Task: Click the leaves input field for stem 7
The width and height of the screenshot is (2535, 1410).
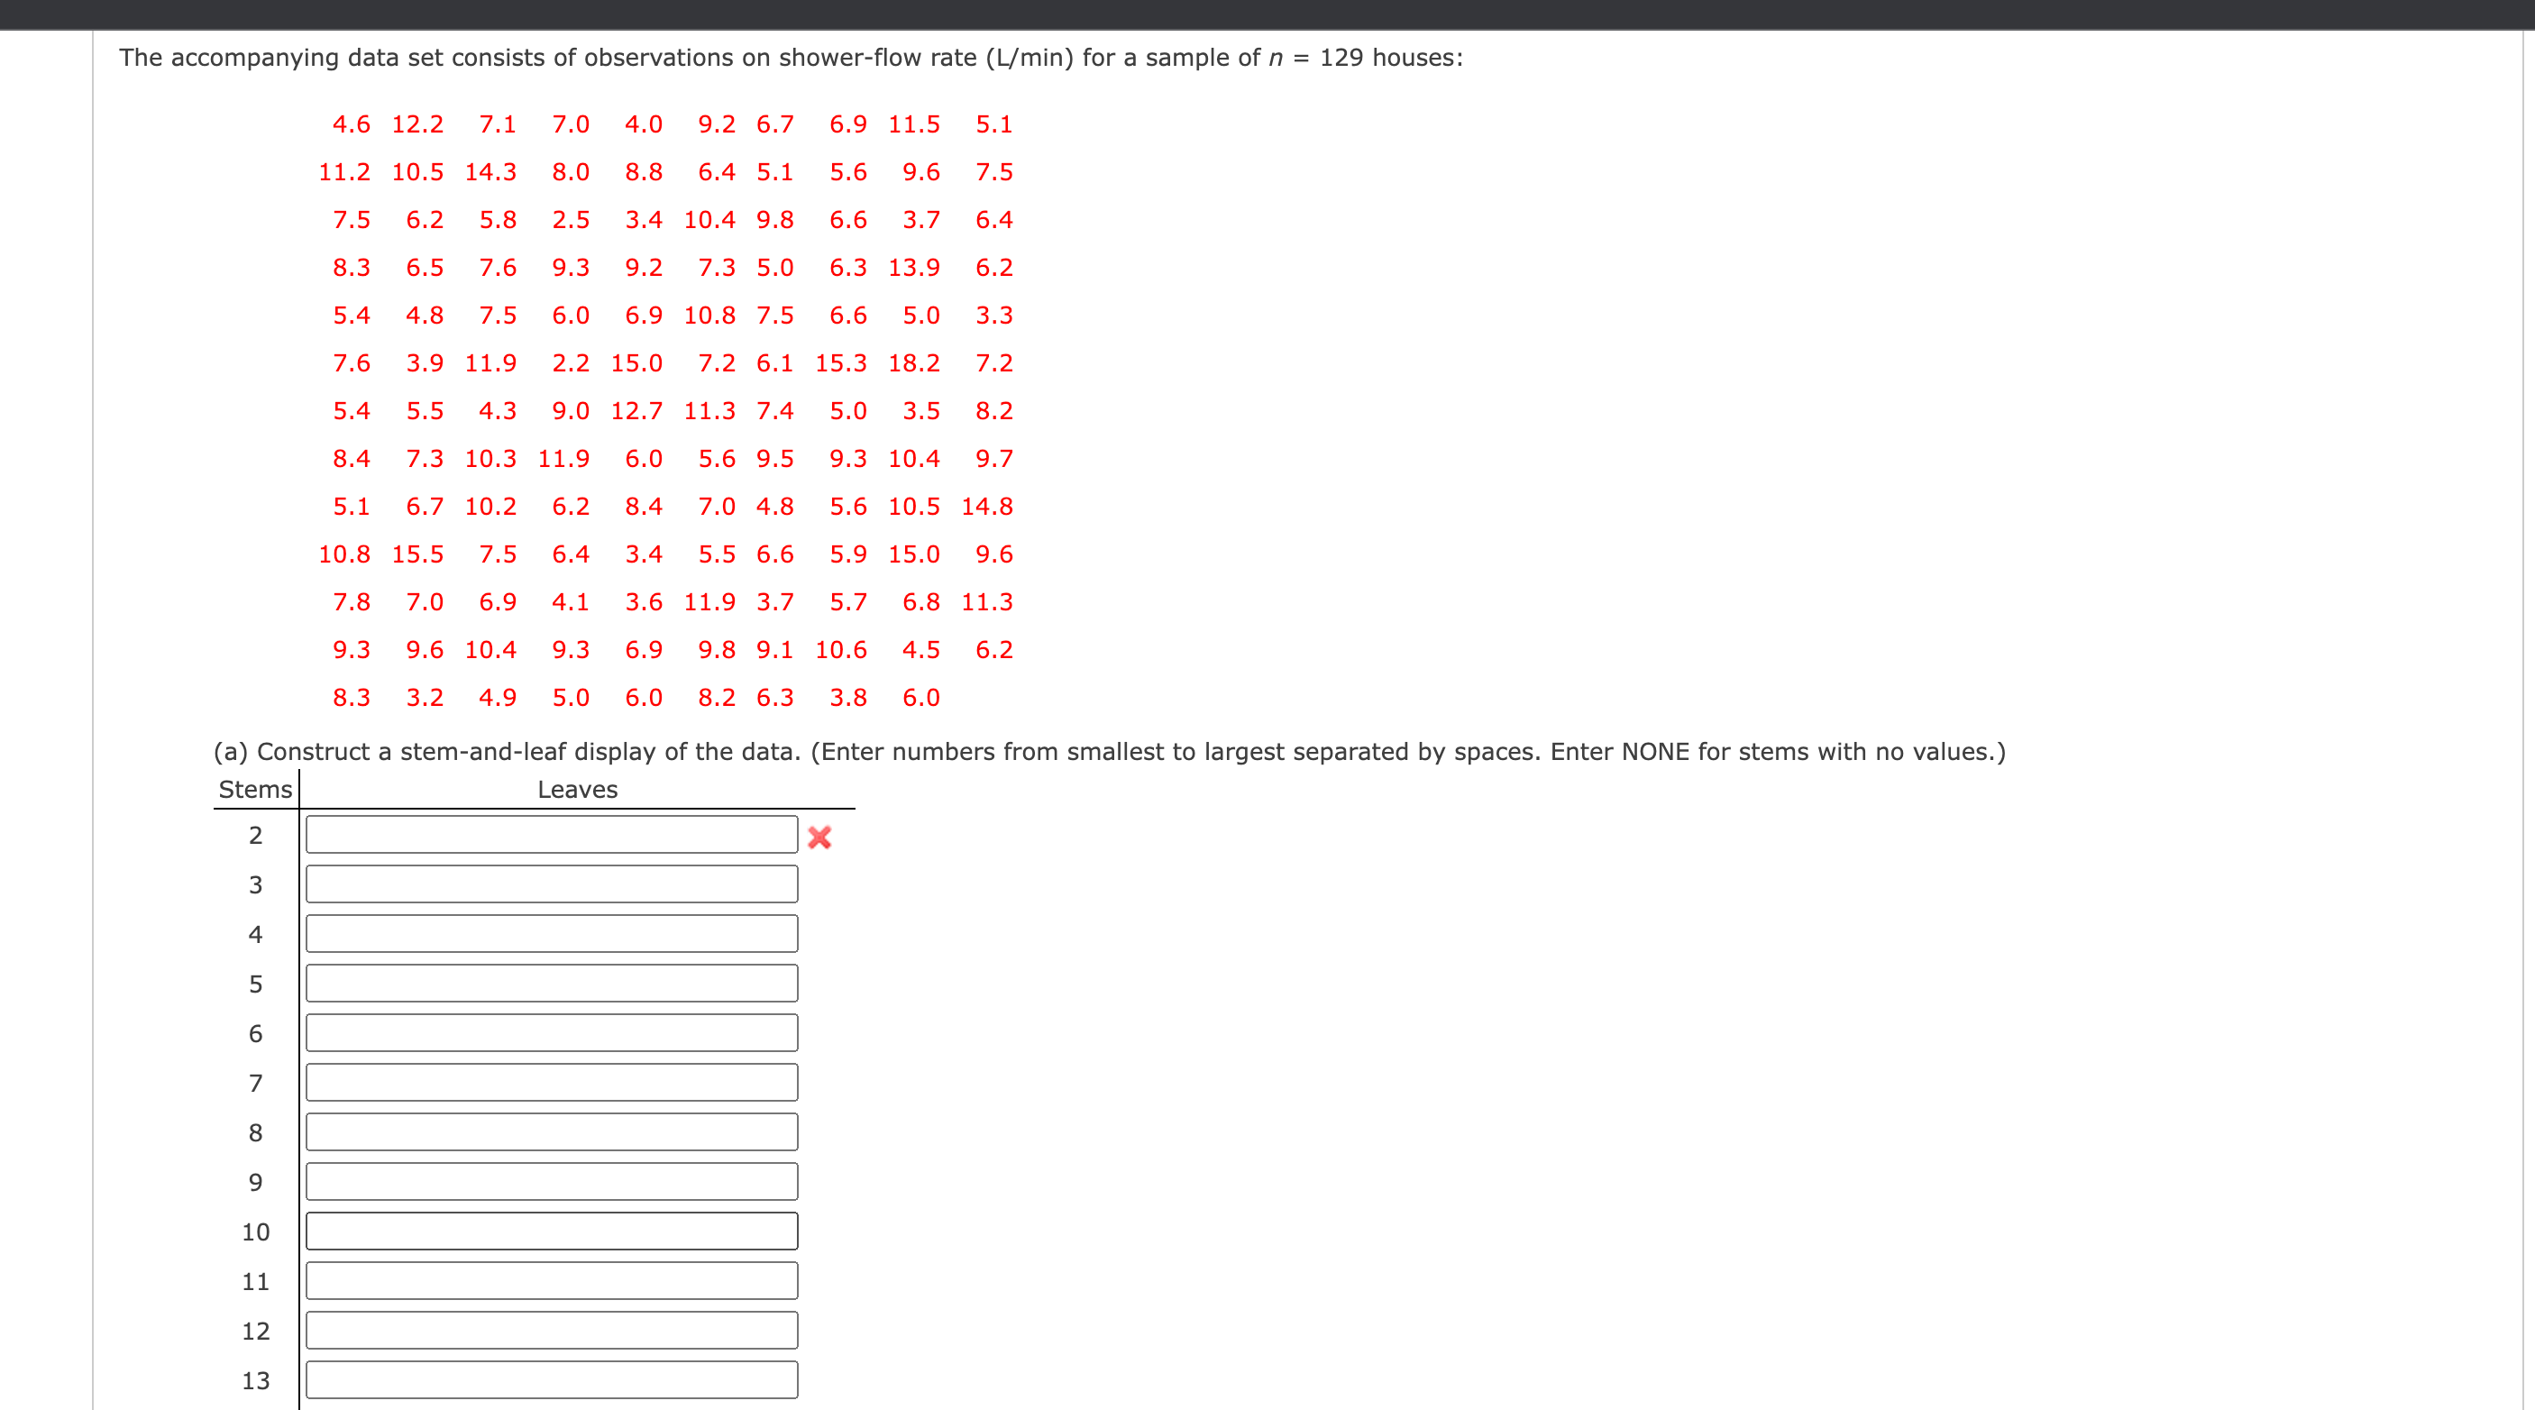Action: 552,1081
